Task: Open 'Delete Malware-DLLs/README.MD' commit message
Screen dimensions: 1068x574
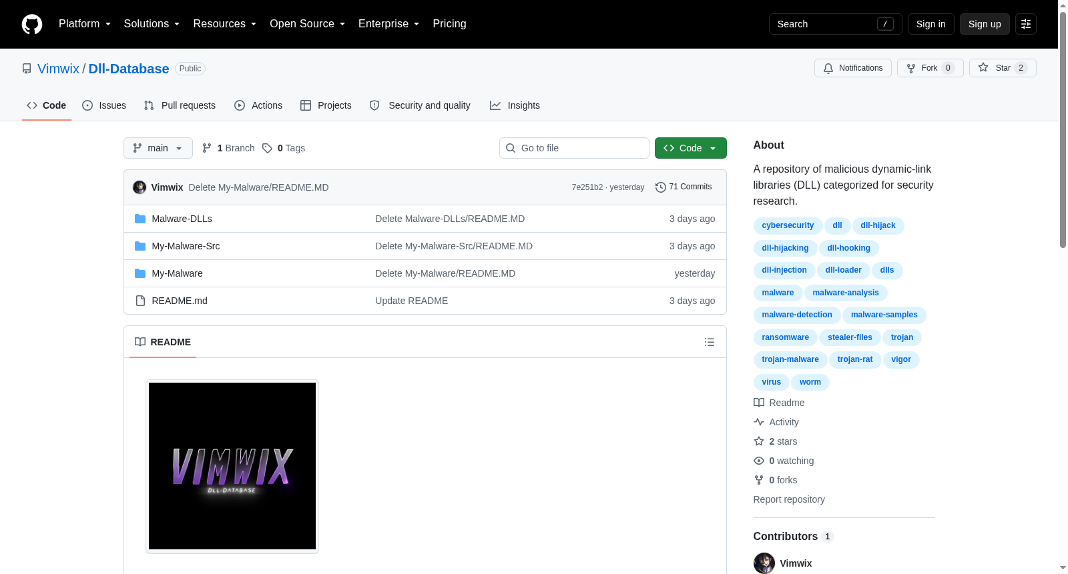Action: (x=450, y=219)
